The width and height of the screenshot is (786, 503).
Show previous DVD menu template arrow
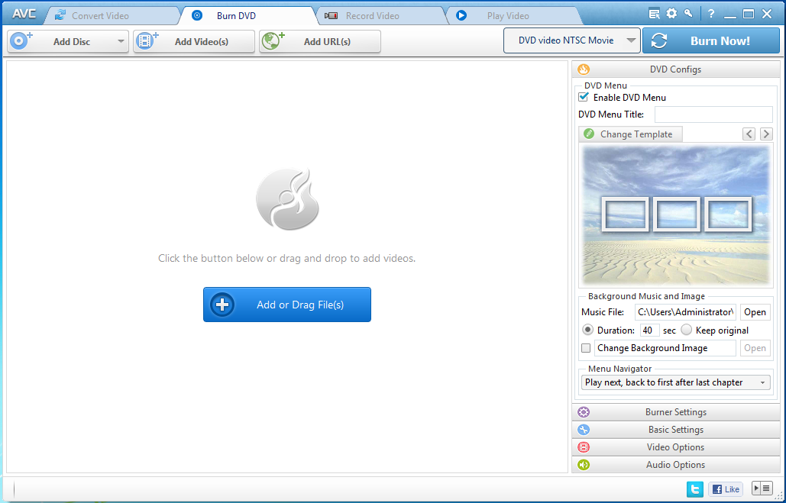pos(749,134)
